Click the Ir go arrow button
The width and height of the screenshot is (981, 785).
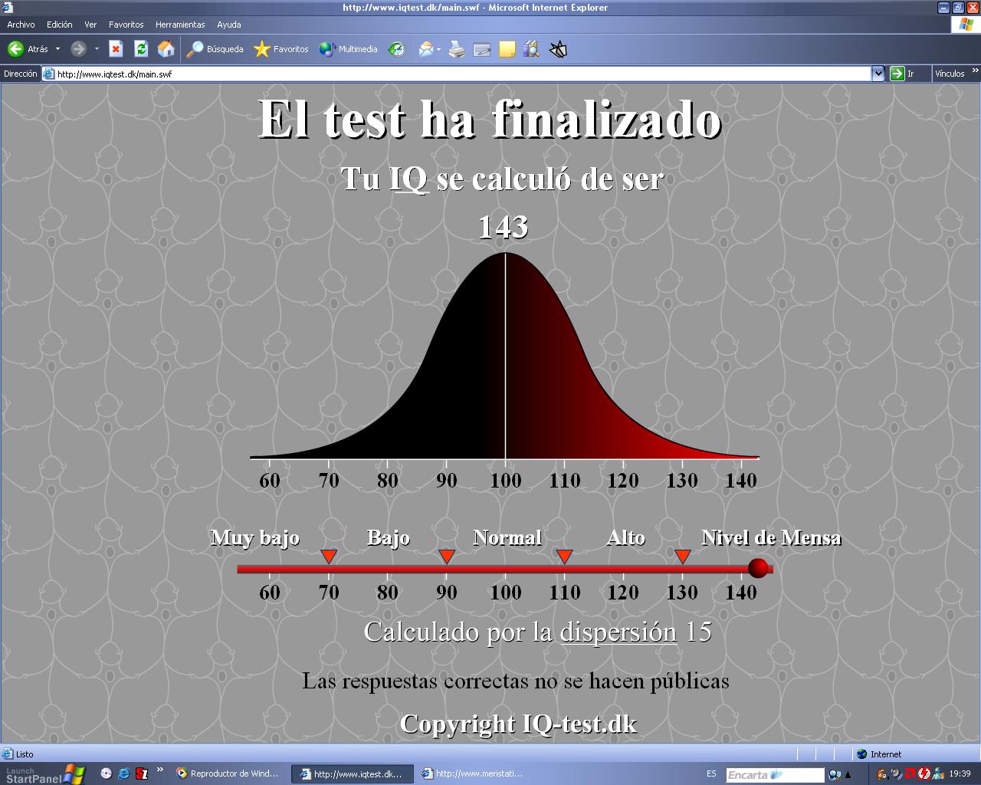point(904,74)
